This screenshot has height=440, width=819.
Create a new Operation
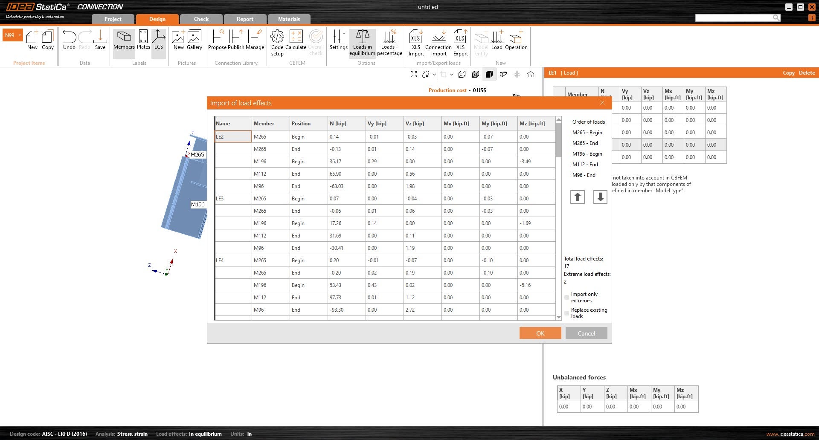(x=516, y=38)
